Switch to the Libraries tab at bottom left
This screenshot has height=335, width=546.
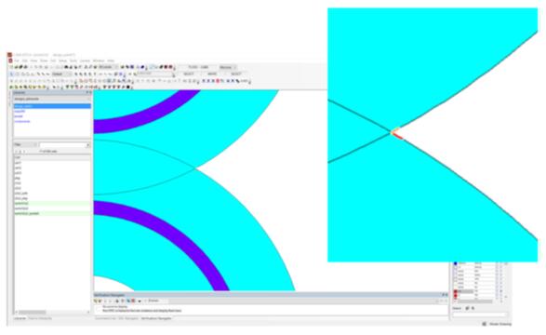pyautogui.click(x=20, y=318)
